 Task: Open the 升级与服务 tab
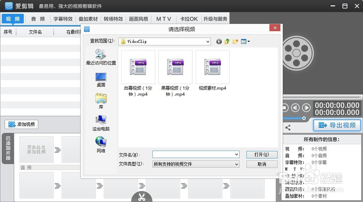(215, 19)
